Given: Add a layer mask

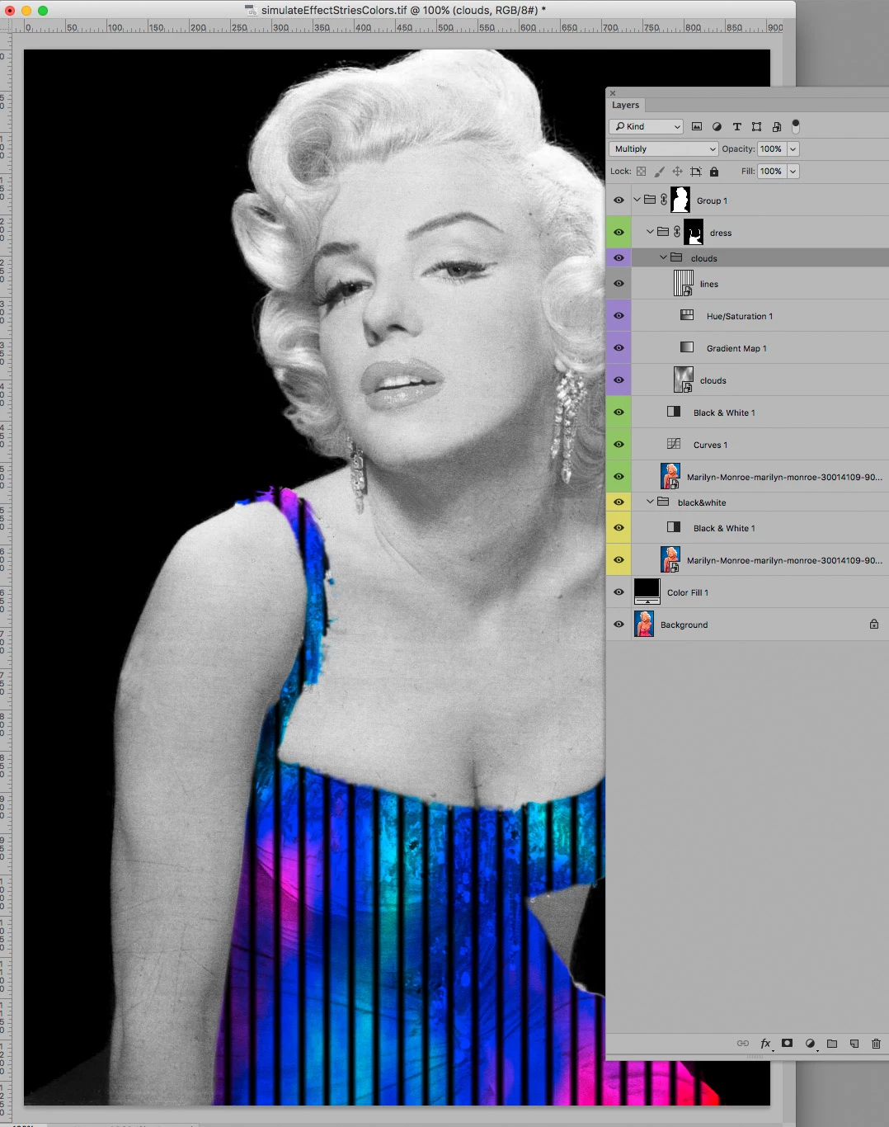Looking at the screenshot, I should [x=788, y=1044].
